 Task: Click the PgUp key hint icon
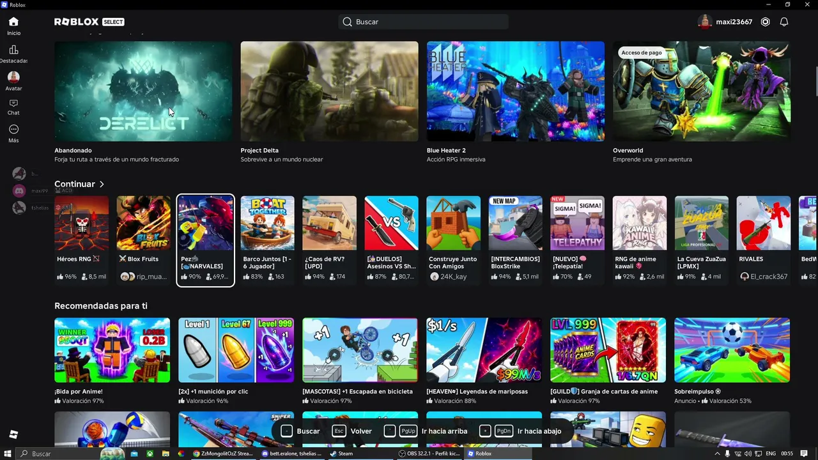(x=408, y=431)
